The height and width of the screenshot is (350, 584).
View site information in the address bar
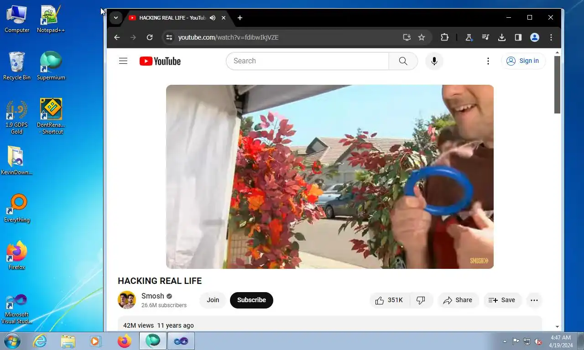pyautogui.click(x=169, y=37)
